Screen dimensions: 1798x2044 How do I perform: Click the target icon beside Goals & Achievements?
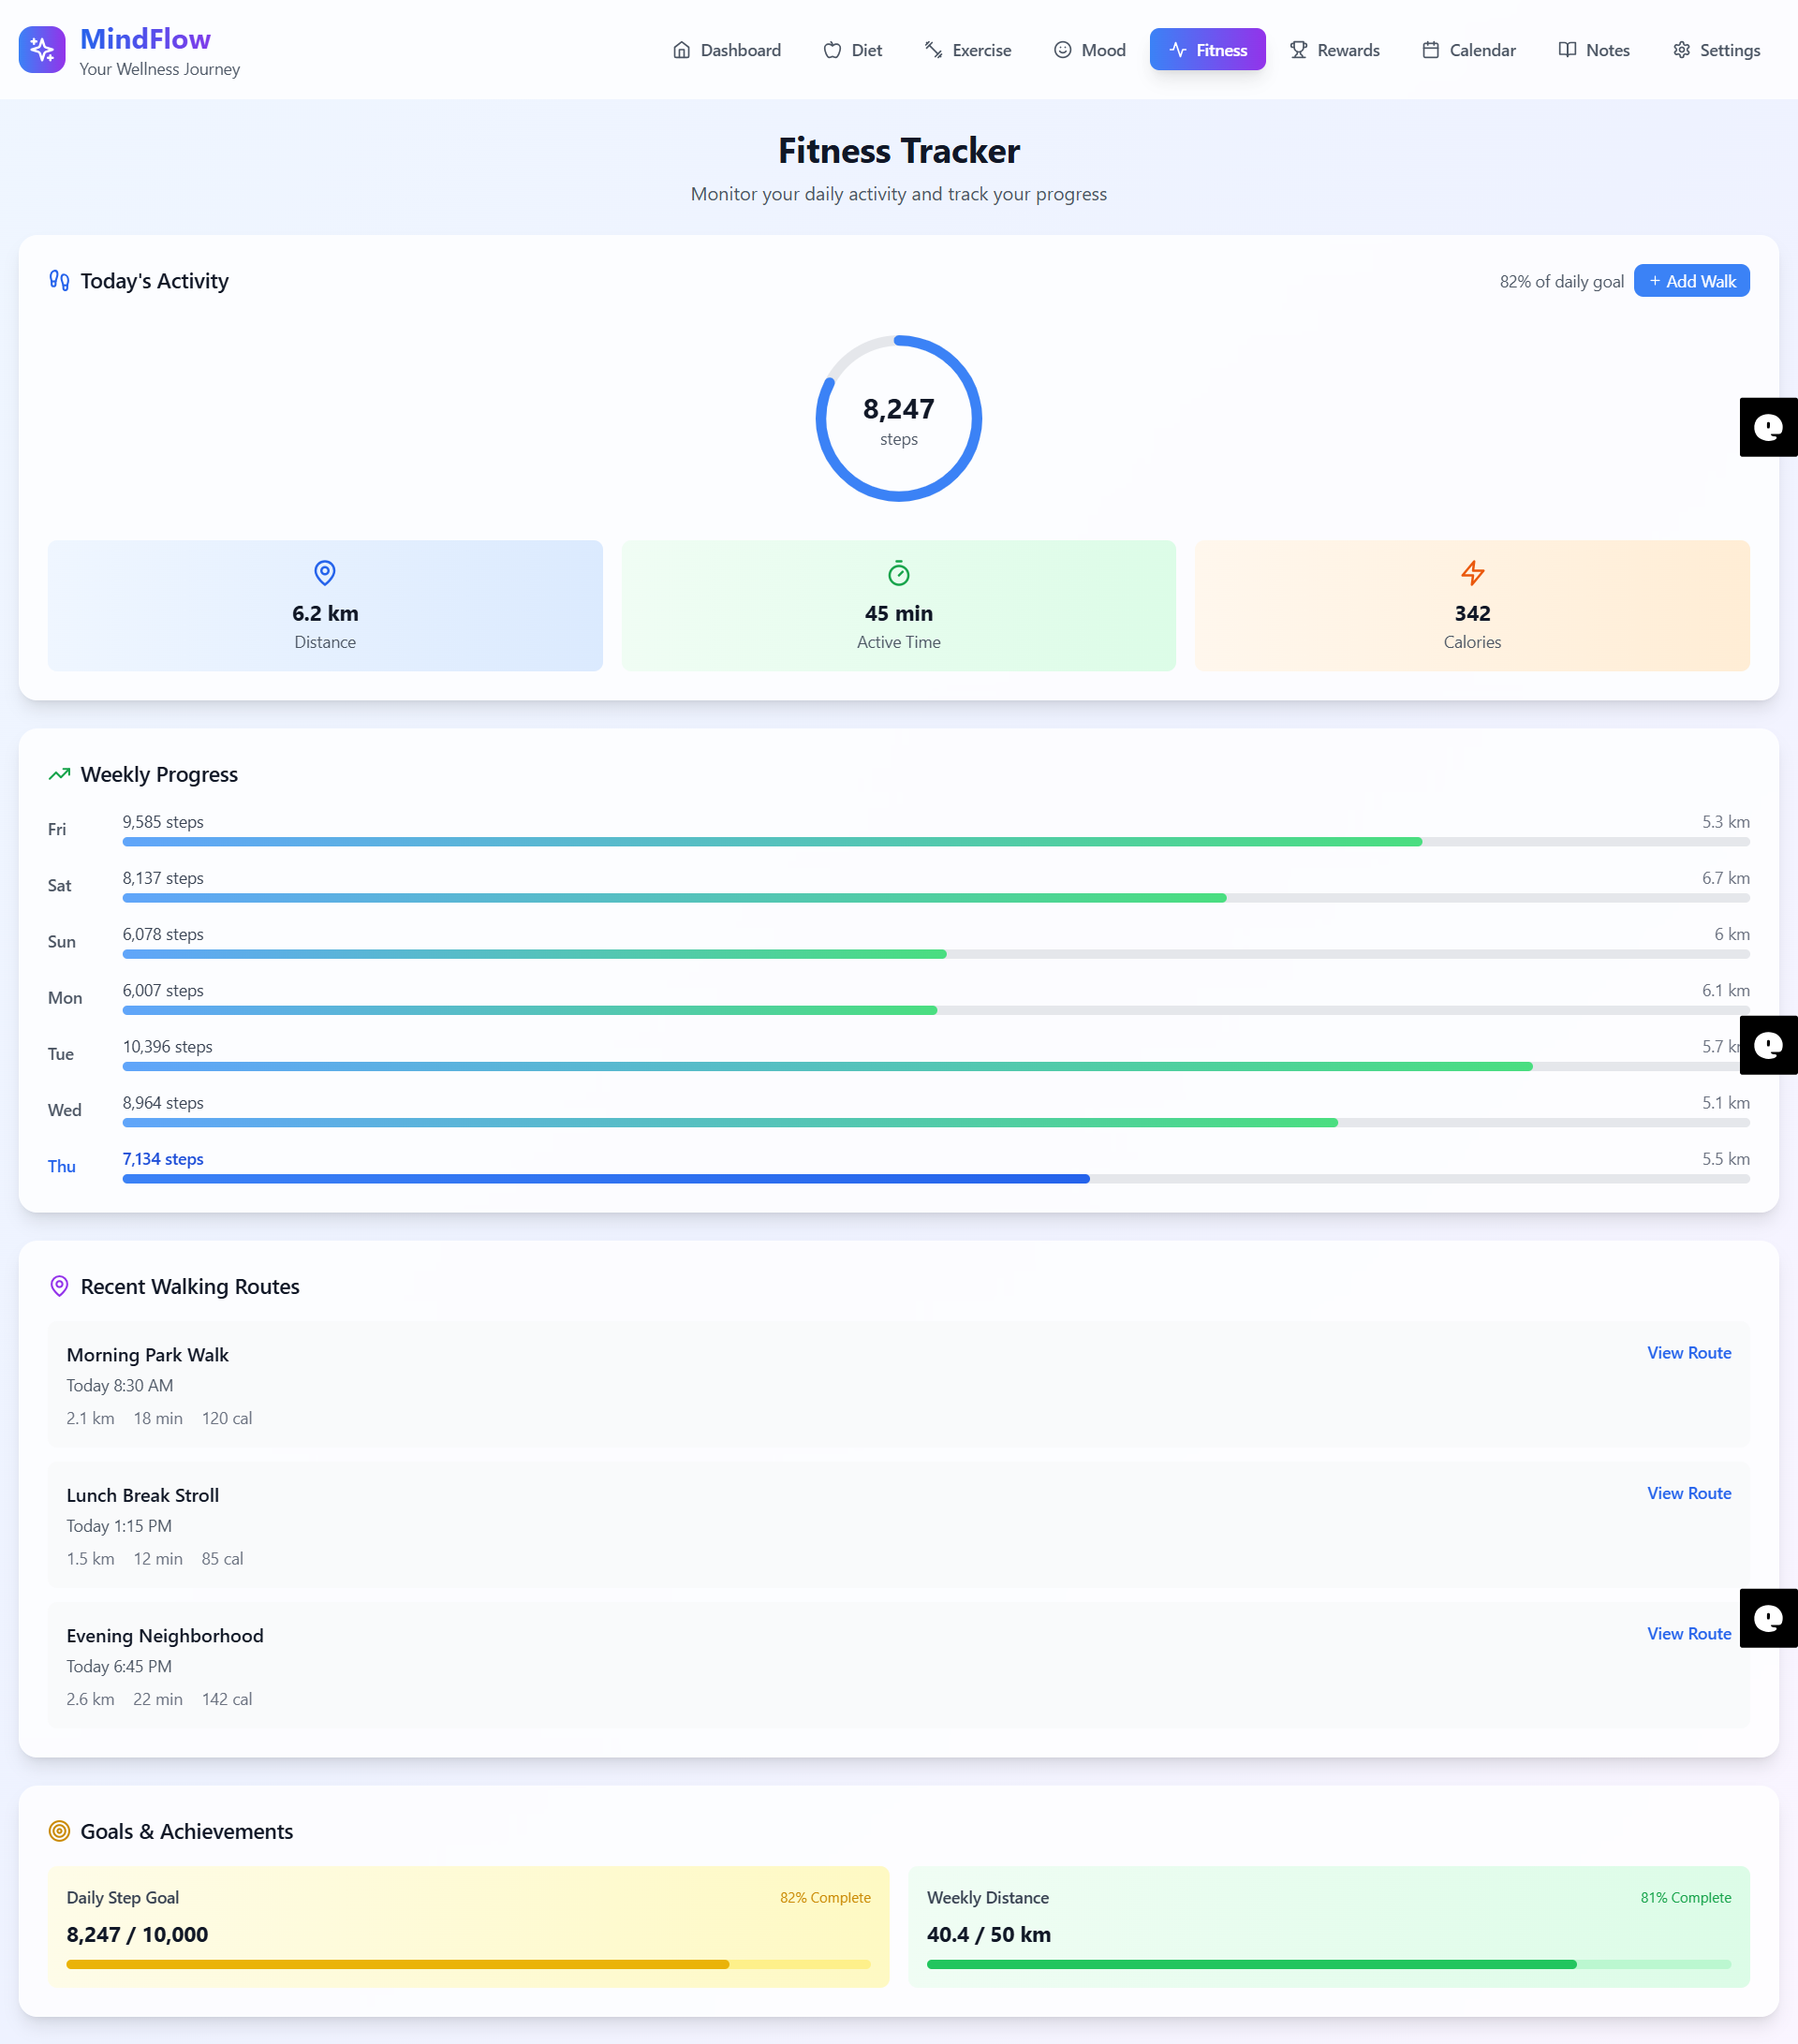point(59,1831)
